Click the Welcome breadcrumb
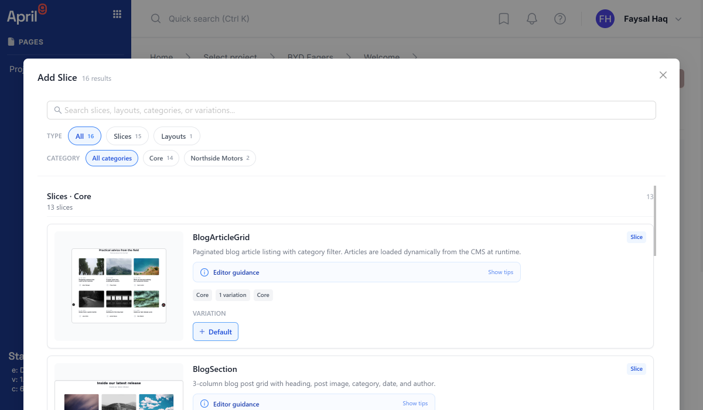 pyautogui.click(x=381, y=57)
